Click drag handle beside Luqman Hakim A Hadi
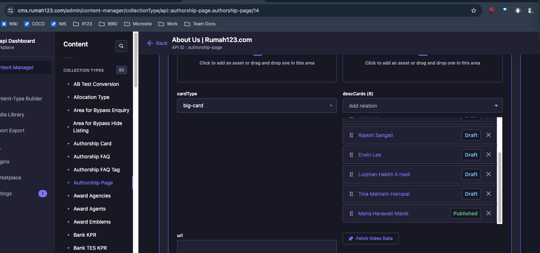Image resolution: width=540 pixels, height=253 pixels. tap(351, 174)
